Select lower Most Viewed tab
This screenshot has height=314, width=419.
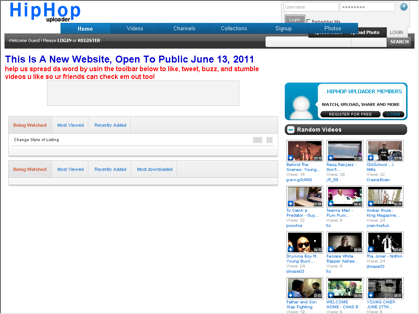[x=70, y=169]
